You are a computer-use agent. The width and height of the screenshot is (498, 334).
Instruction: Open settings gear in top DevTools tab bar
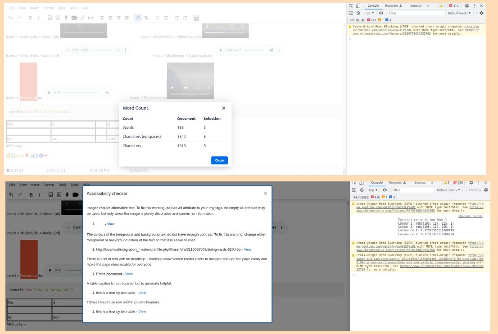pos(467,6)
